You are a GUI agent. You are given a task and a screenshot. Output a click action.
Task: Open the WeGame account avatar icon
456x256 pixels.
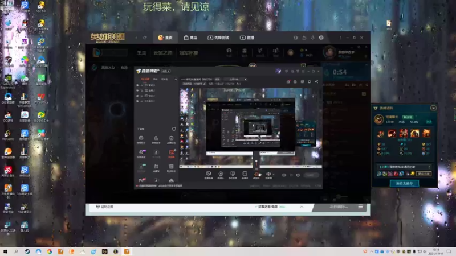click(321, 38)
